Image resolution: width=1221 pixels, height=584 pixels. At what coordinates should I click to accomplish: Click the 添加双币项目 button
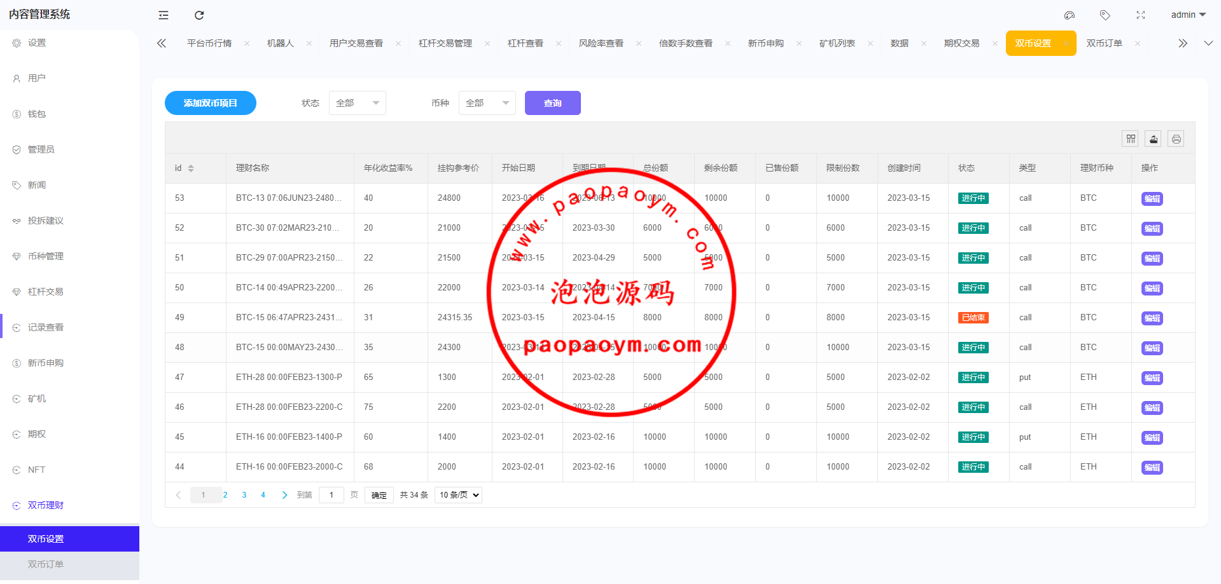pos(211,103)
